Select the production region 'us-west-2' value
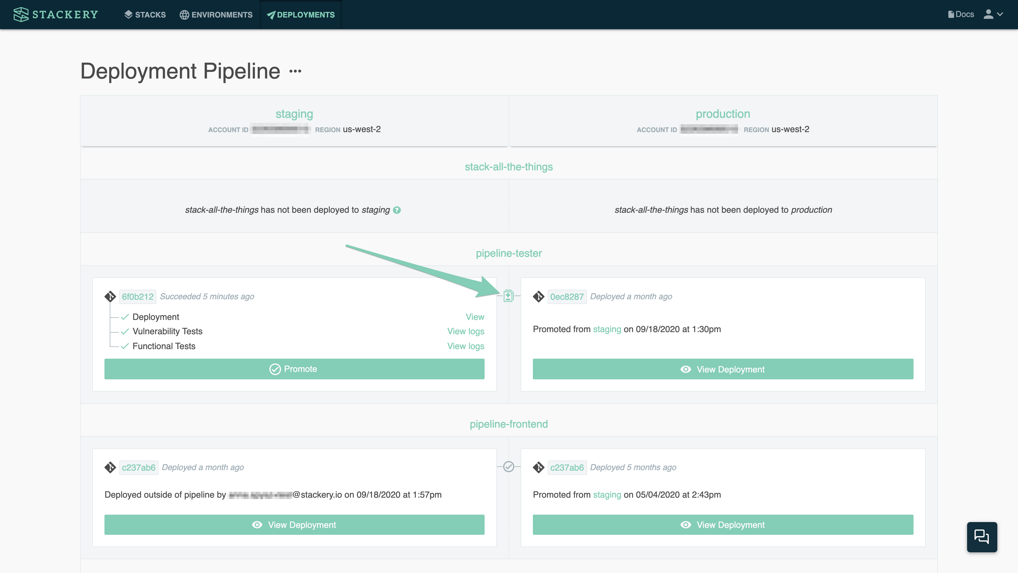The image size is (1018, 573). point(790,129)
